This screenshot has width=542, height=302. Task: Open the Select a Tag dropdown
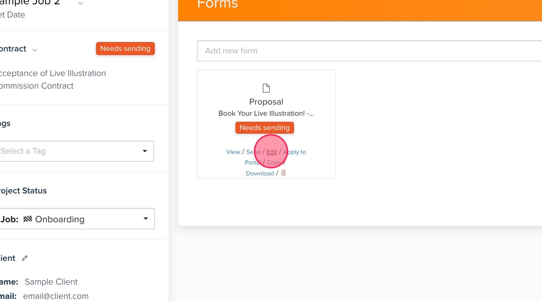click(x=76, y=151)
